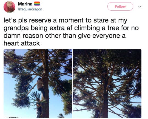Open the Marina display name link
148x119 pixels.
point(25,4)
